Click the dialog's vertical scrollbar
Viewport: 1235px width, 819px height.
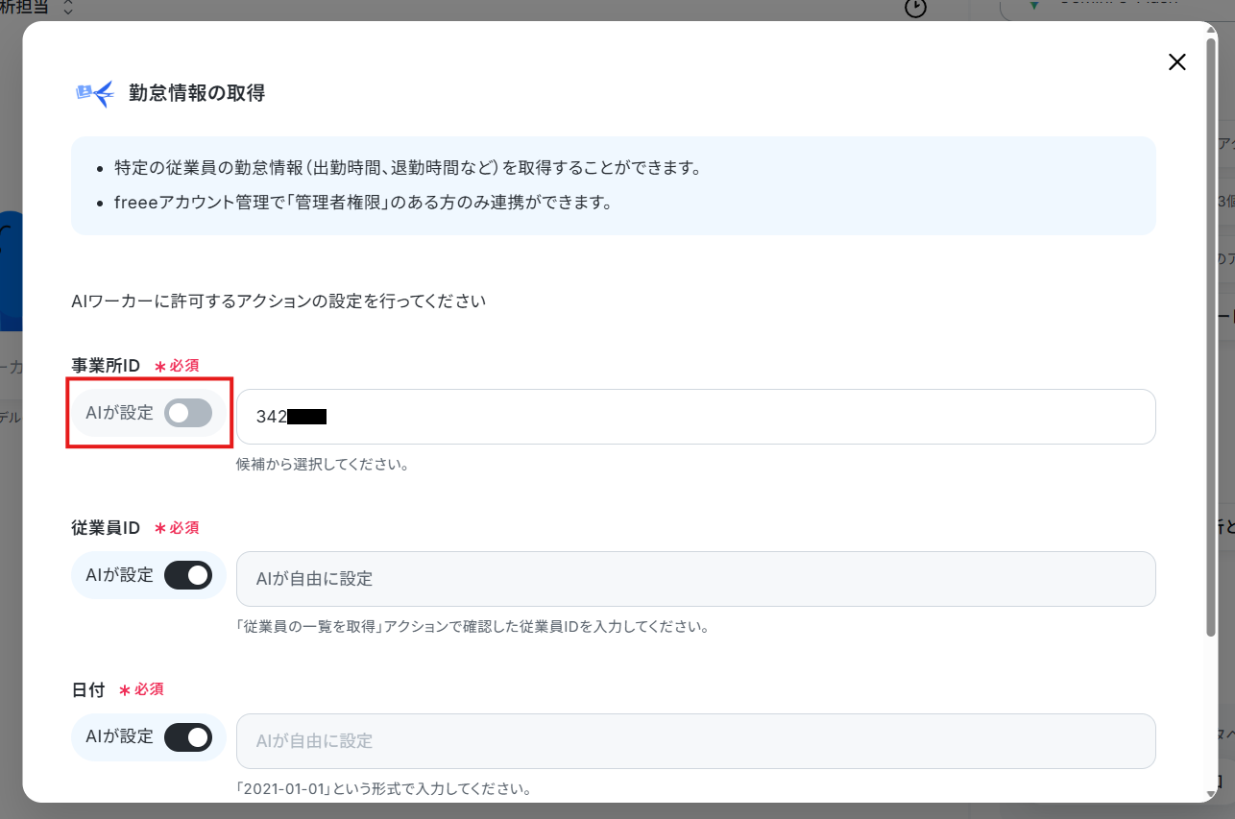(1210, 336)
